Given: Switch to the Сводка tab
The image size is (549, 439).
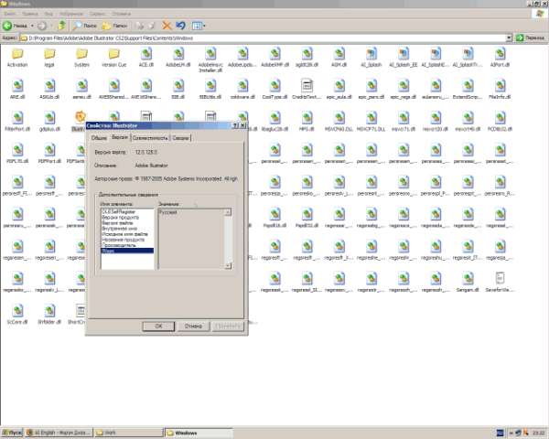Looking at the screenshot, I should click(180, 138).
